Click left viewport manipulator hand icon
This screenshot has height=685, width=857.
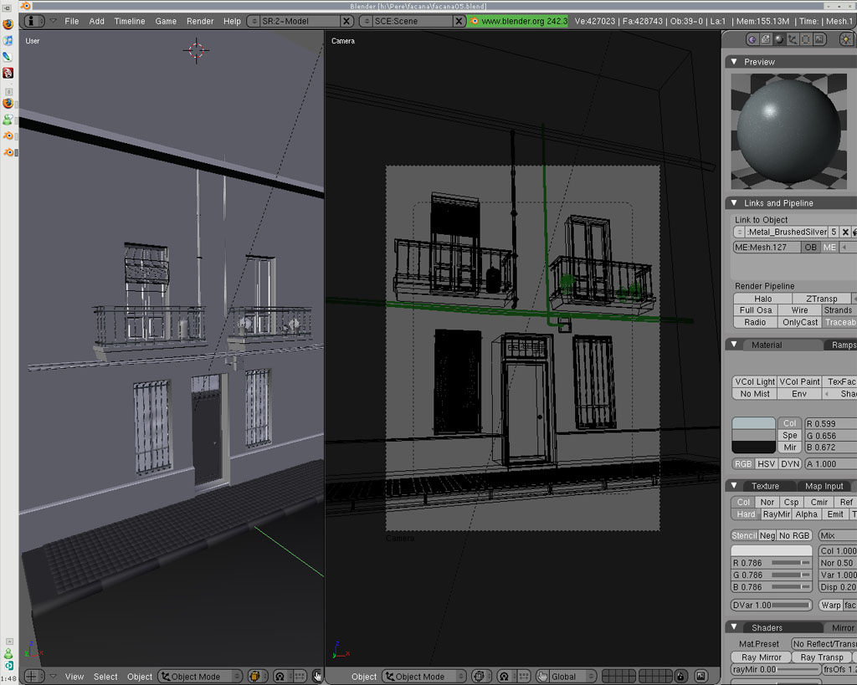click(317, 677)
